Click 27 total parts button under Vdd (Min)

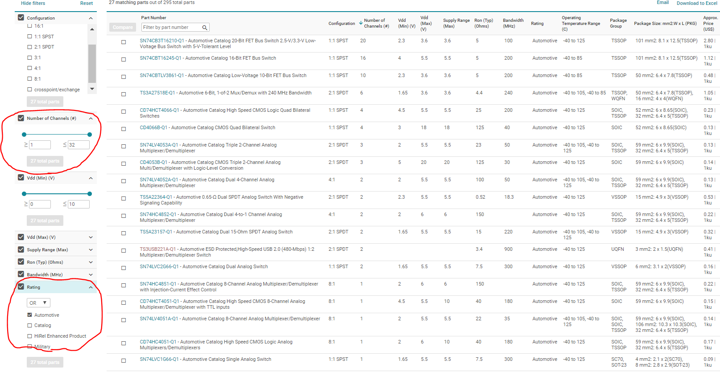pyautogui.click(x=45, y=221)
